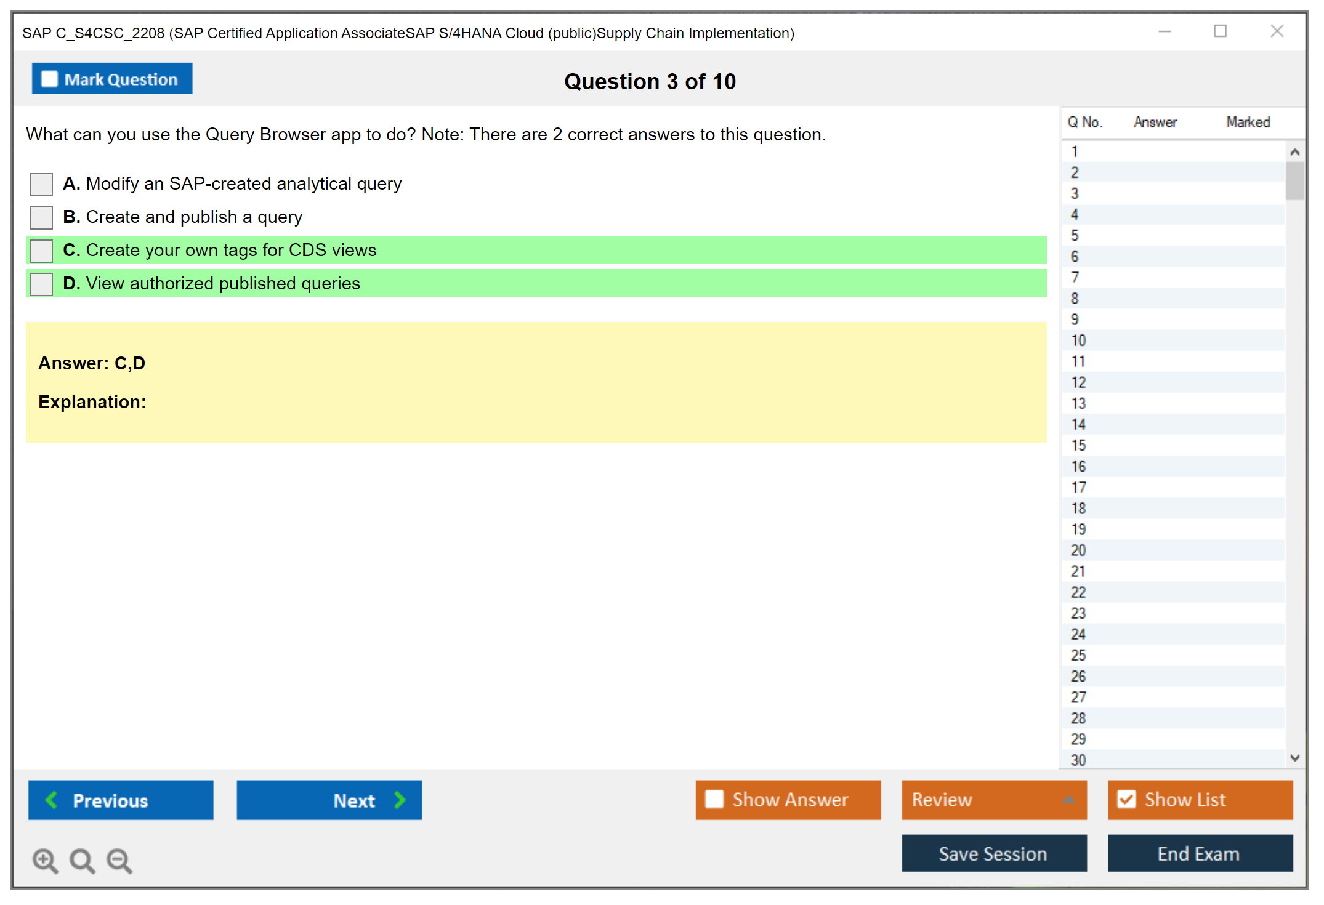Click the green right arrow on Next
This screenshot has width=1324, height=905.
pos(400,800)
